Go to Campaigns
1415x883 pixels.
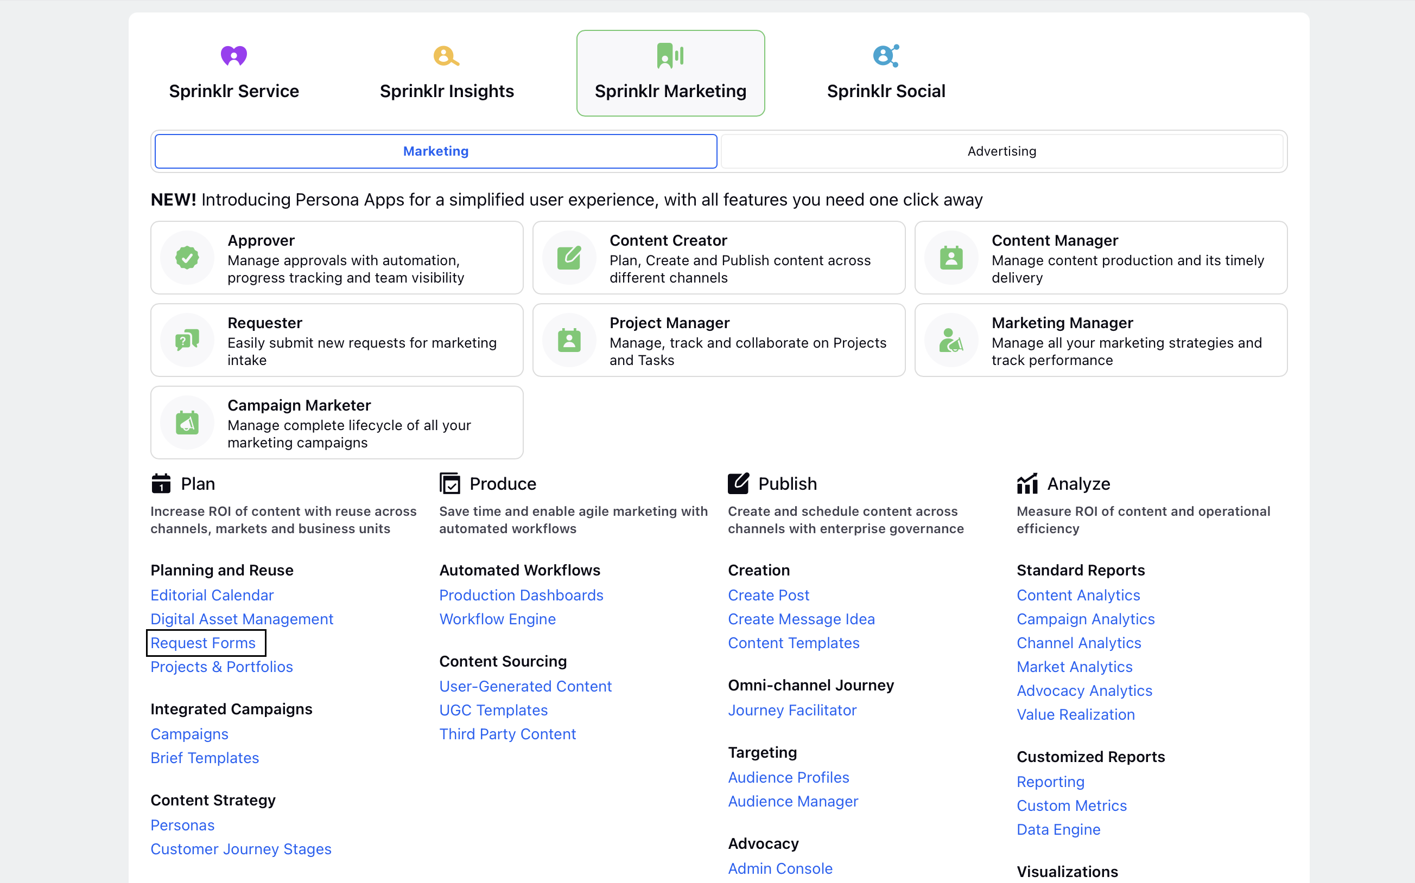point(189,734)
